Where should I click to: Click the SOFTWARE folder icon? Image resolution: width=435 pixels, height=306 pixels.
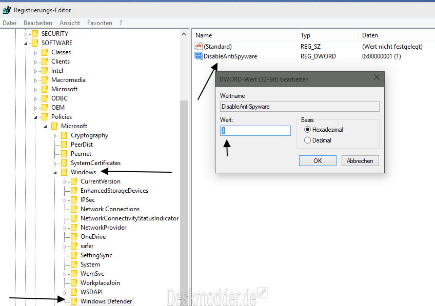(x=35, y=43)
